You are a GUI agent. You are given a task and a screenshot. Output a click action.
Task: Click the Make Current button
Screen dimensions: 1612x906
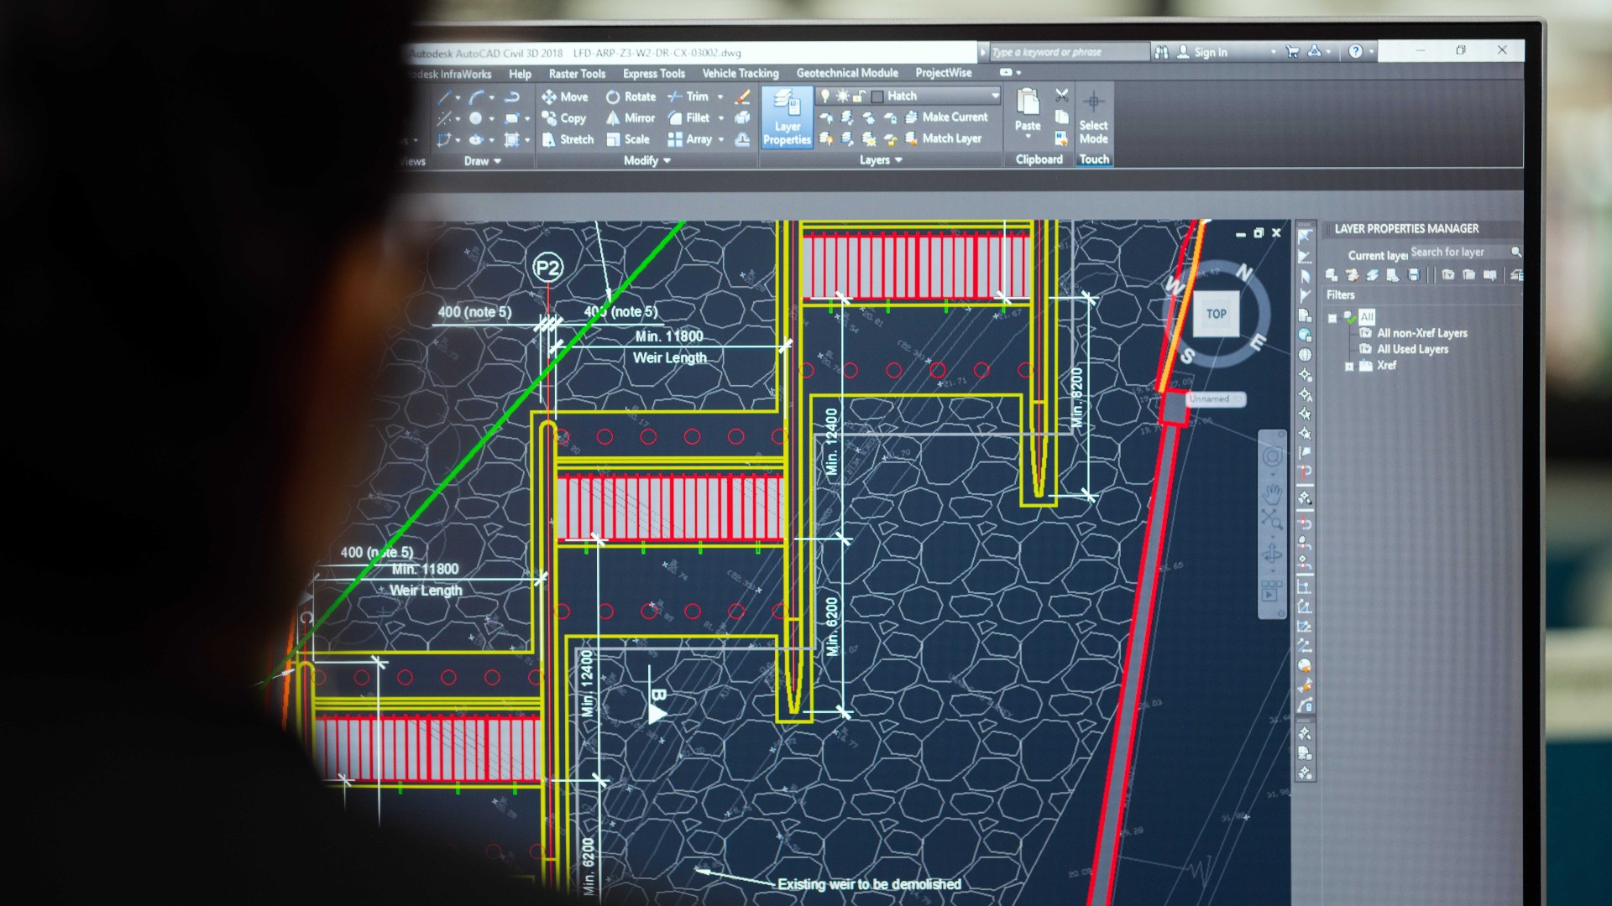tap(946, 117)
